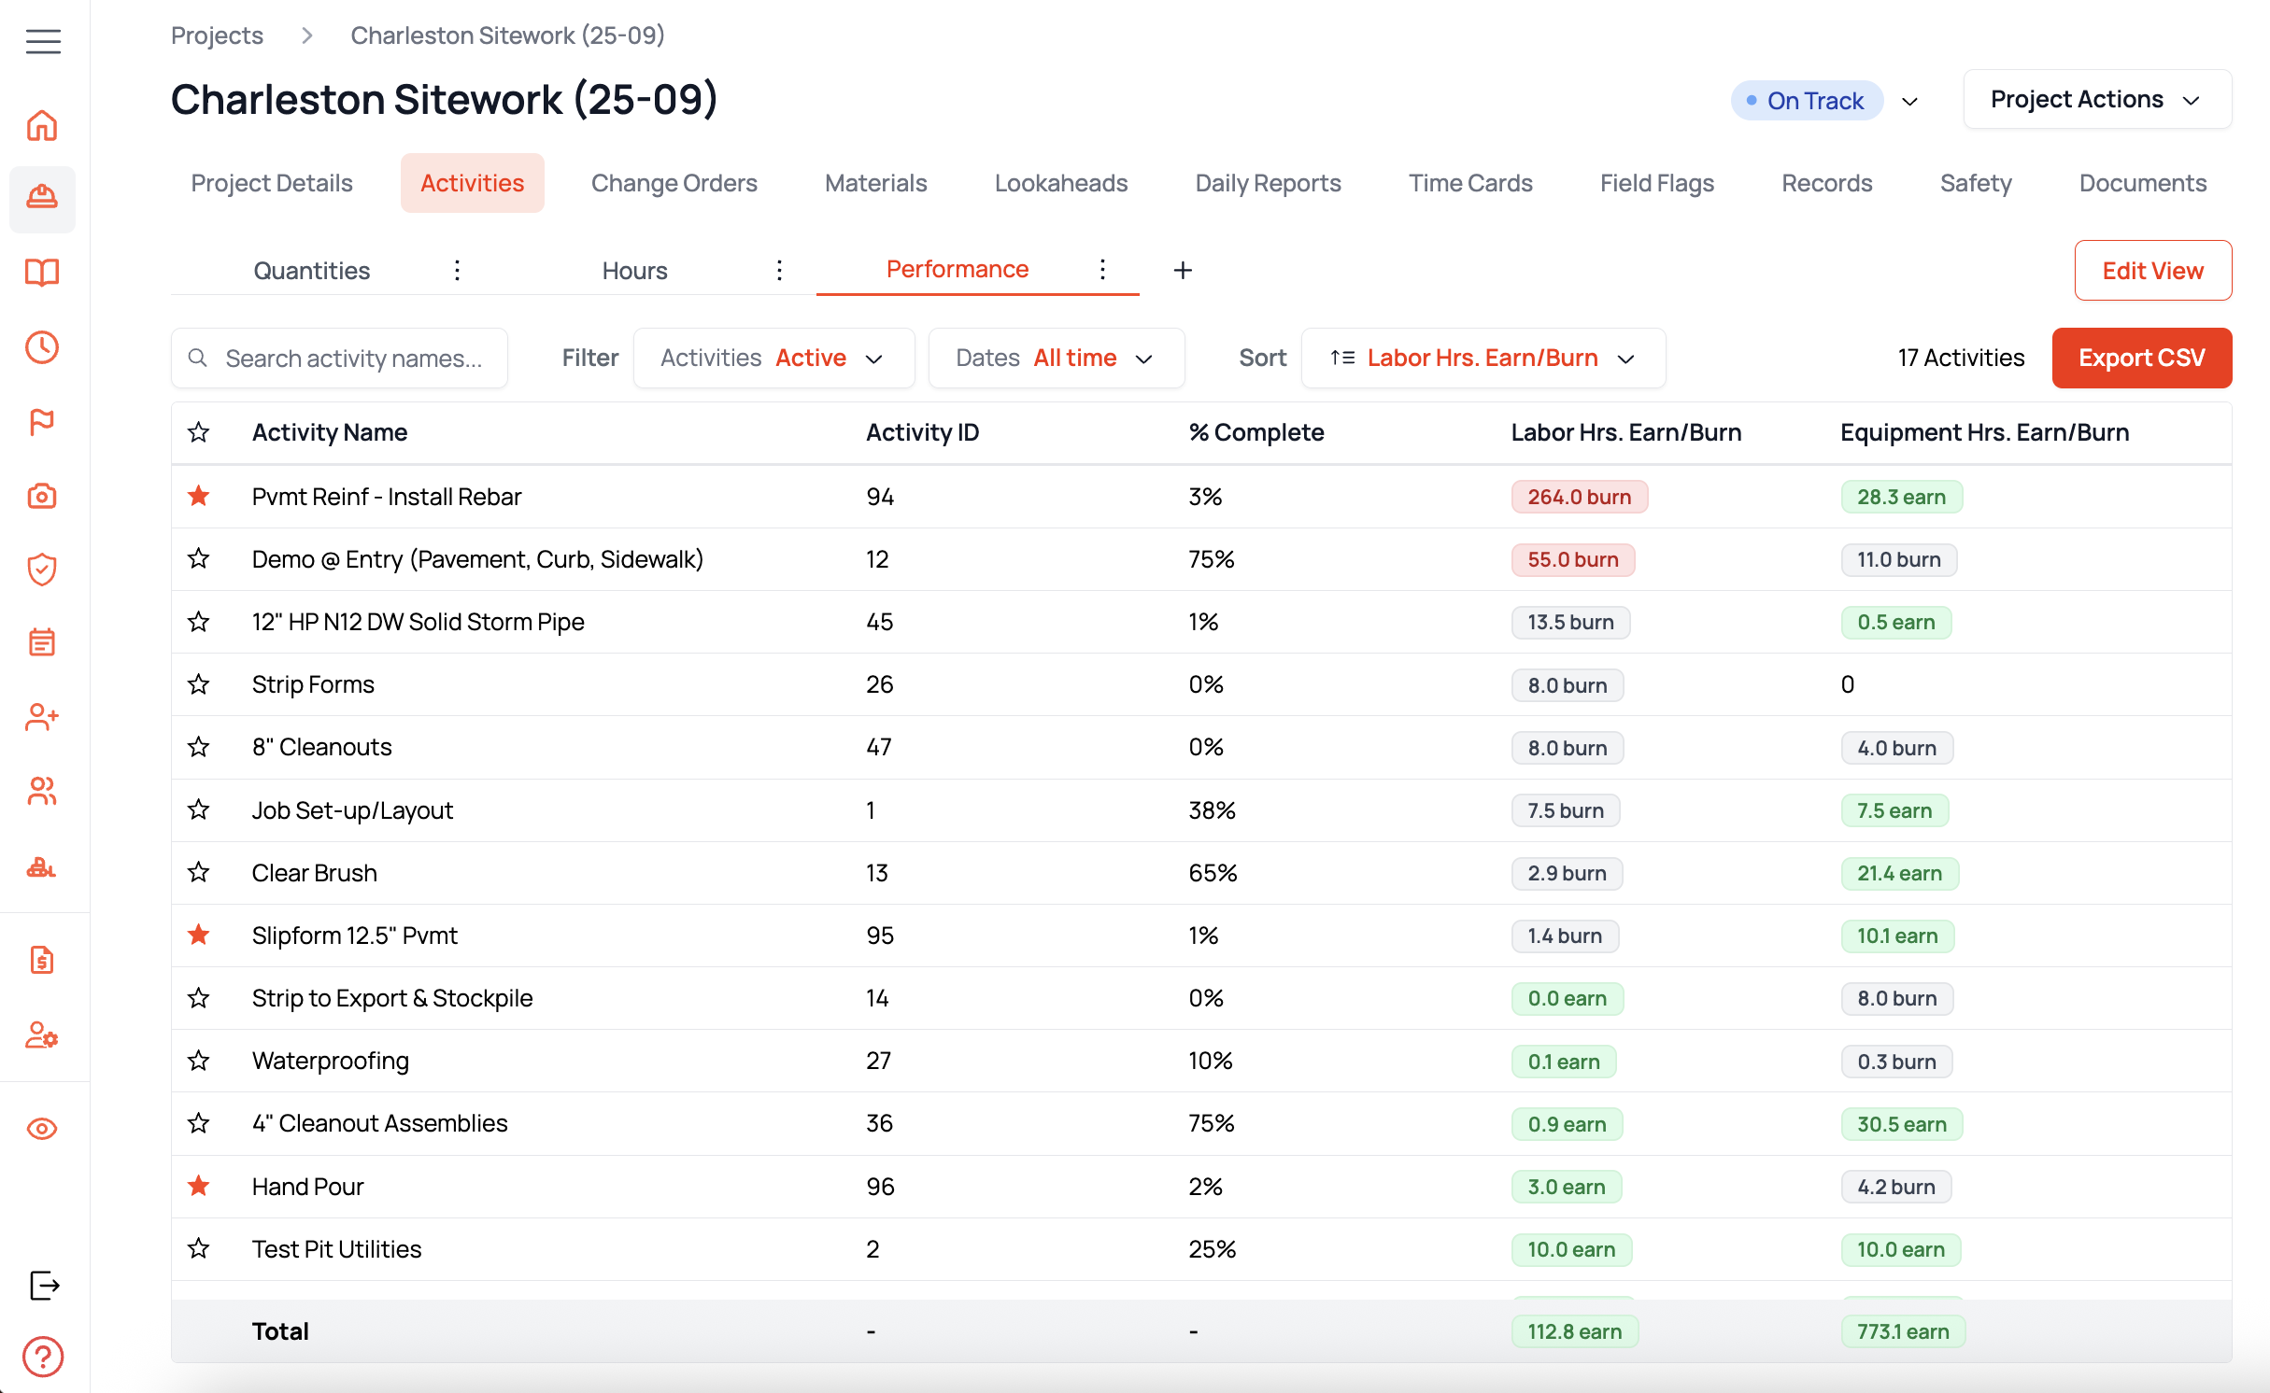2270x1393 pixels.
Task: Go to Home via sidebar icon
Action: pyautogui.click(x=42, y=125)
